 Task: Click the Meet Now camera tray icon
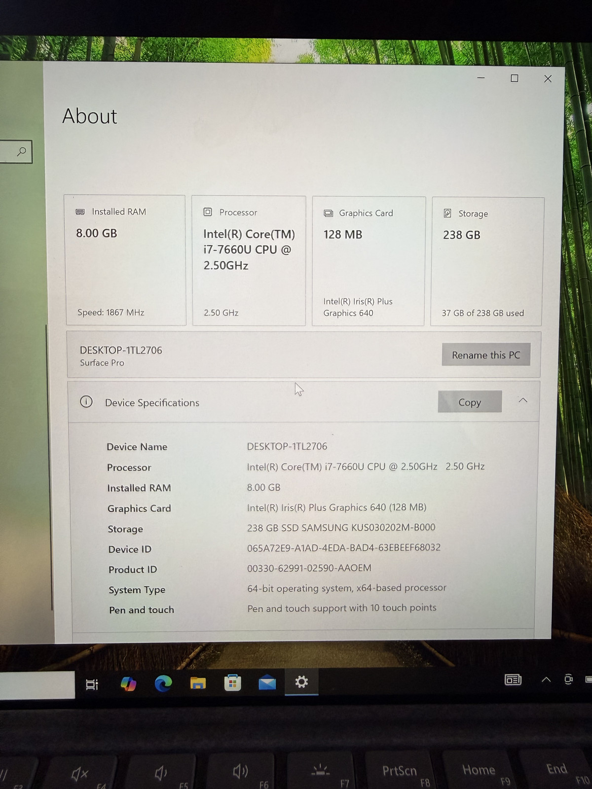[x=568, y=680]
